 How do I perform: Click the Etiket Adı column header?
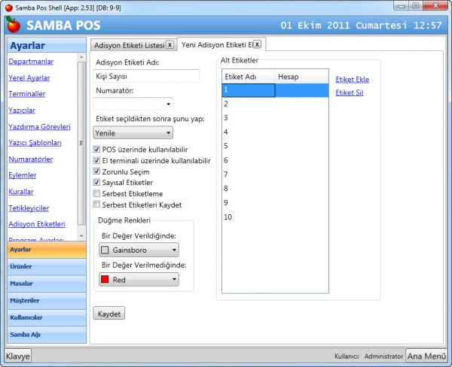click(x=249, y=77)
